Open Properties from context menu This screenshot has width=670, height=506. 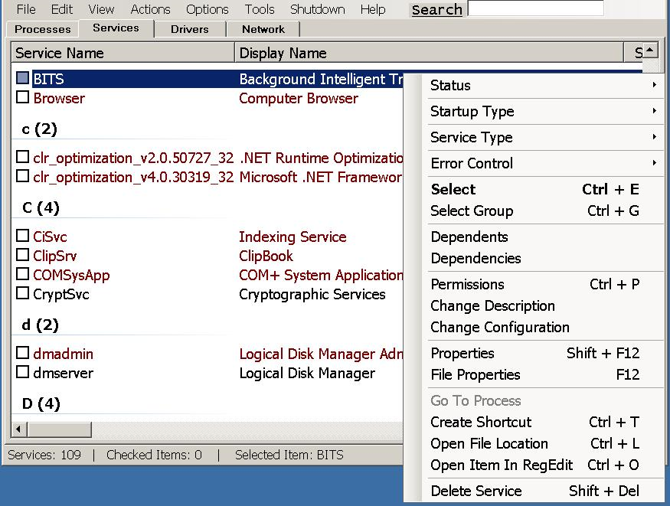coord(544,353)
